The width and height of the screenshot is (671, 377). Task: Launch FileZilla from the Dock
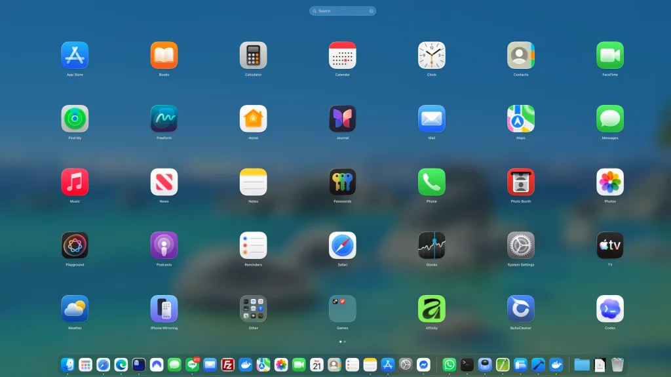[227, 365]
